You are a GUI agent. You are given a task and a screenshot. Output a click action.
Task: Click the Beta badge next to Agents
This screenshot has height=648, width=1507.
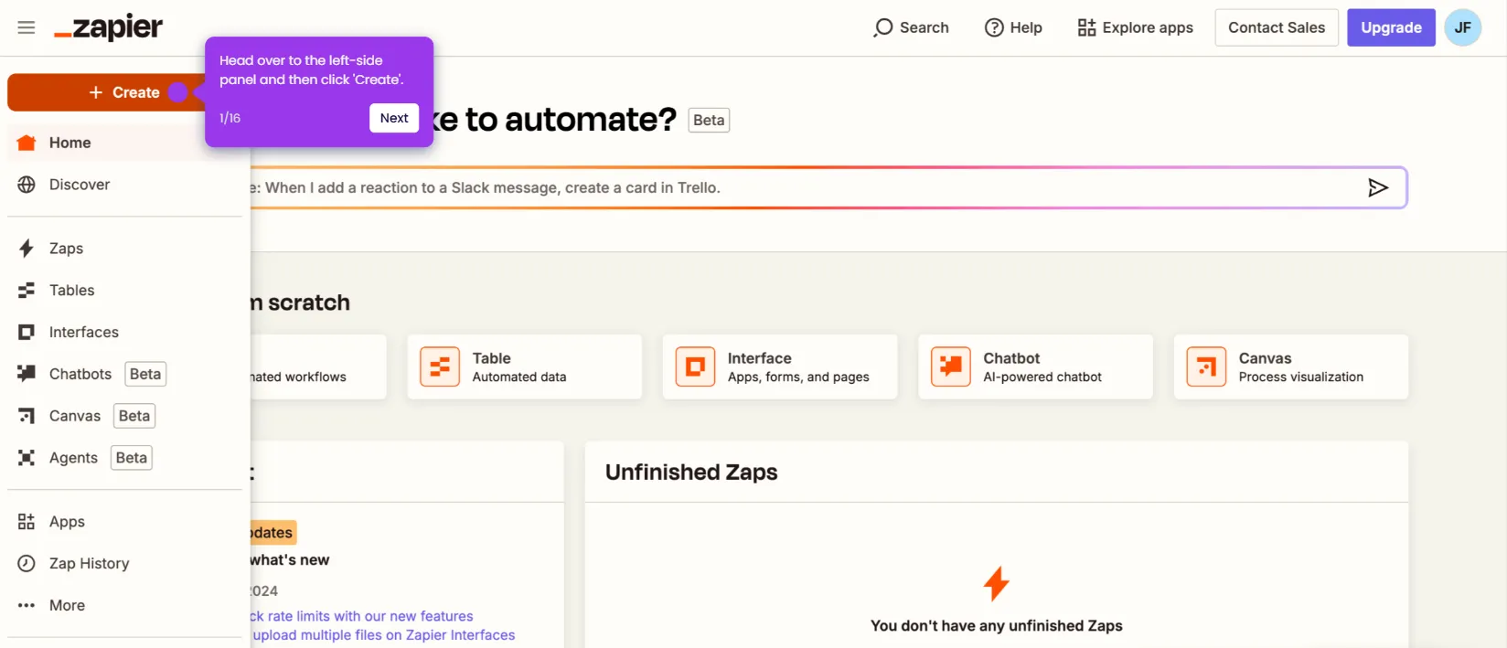click(132, 458)
